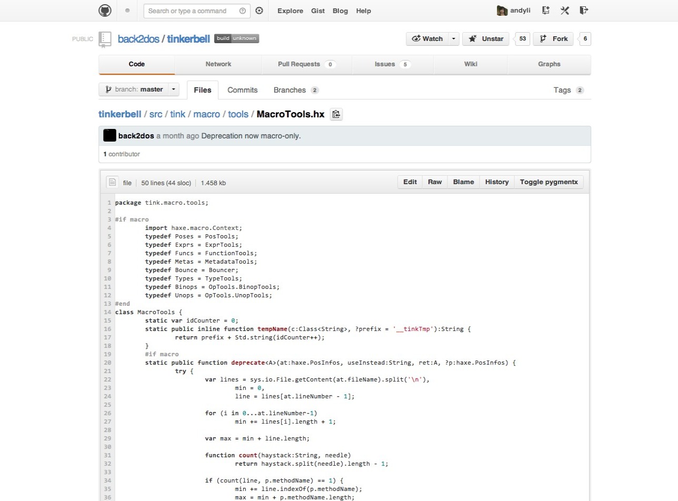Open andyli profile link
This screenshot has width=678, height=501.
pos(520,11)
